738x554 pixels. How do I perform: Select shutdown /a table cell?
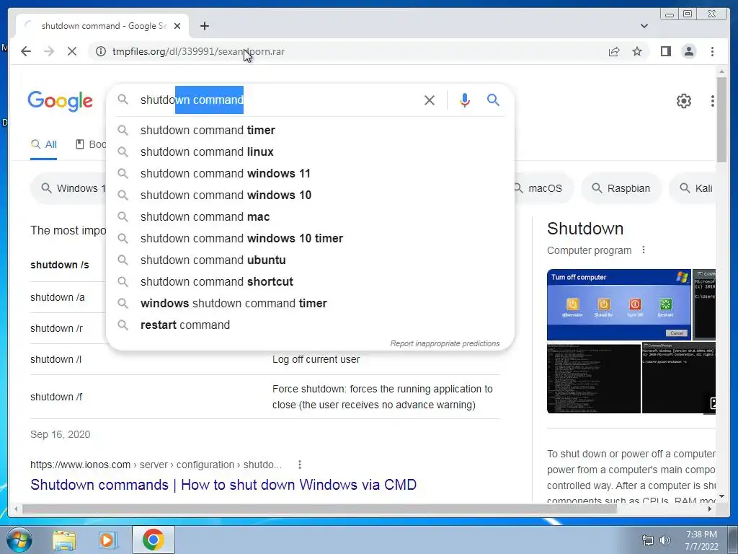coord(58,297)
